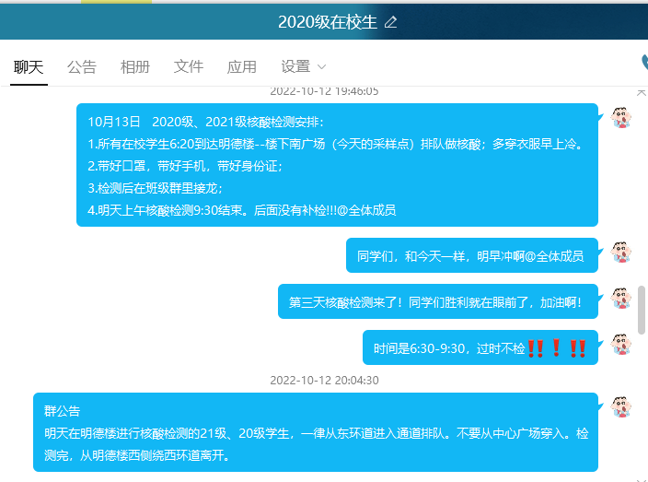The image size is (648, 482).
Task: Click scroll-up arrow of chat scrollbar
Action: pos(642,92)
